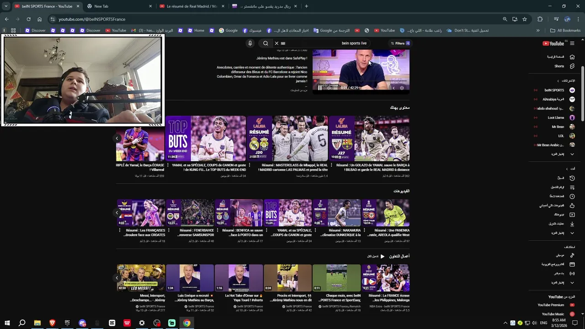
Task: Switch to 'Le résumé de Real Madrid' tab
Action: pyautogui.click(x=191, y=6)
